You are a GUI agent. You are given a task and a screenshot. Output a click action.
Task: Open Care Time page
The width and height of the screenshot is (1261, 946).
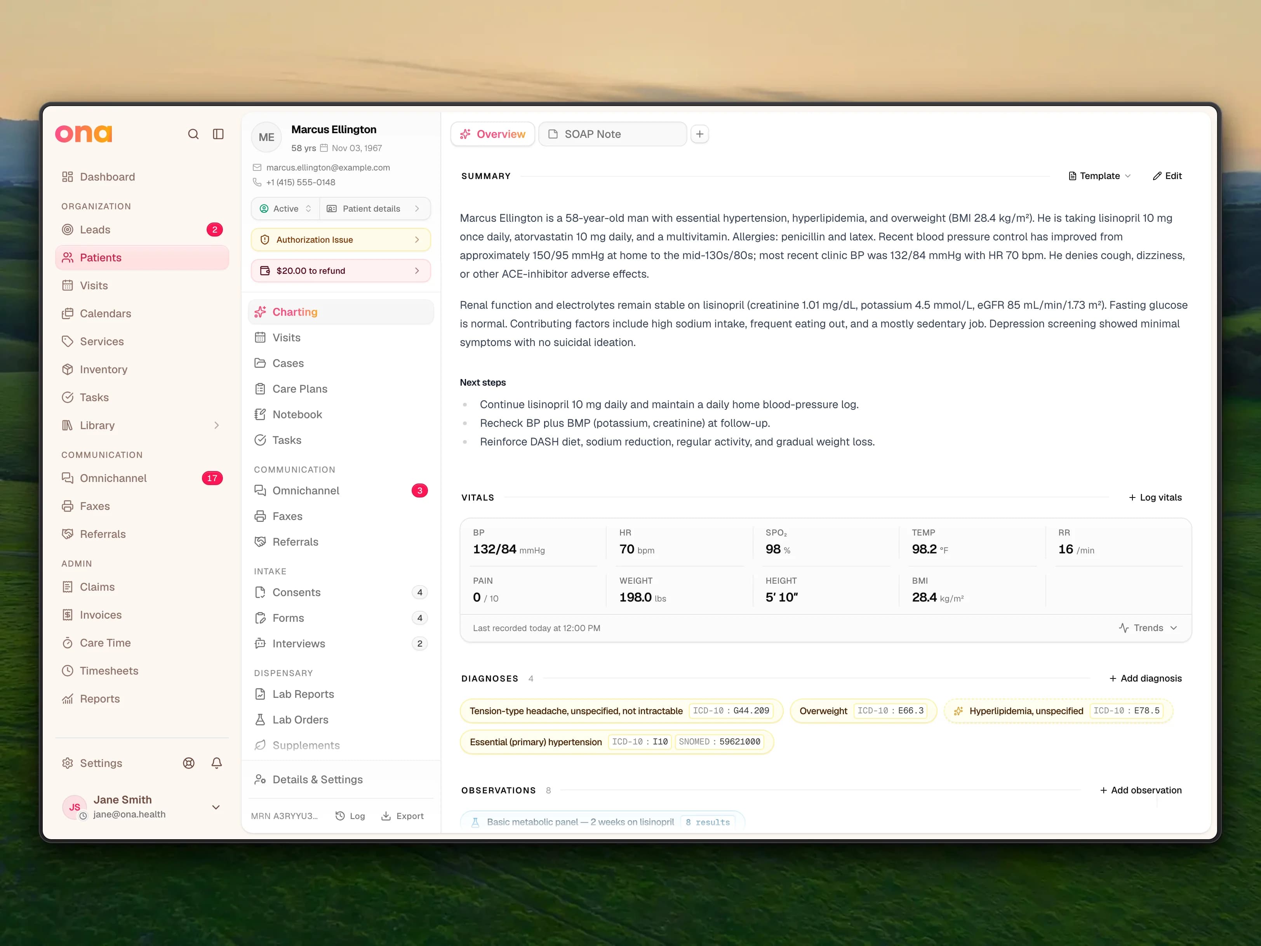[142, 643]
